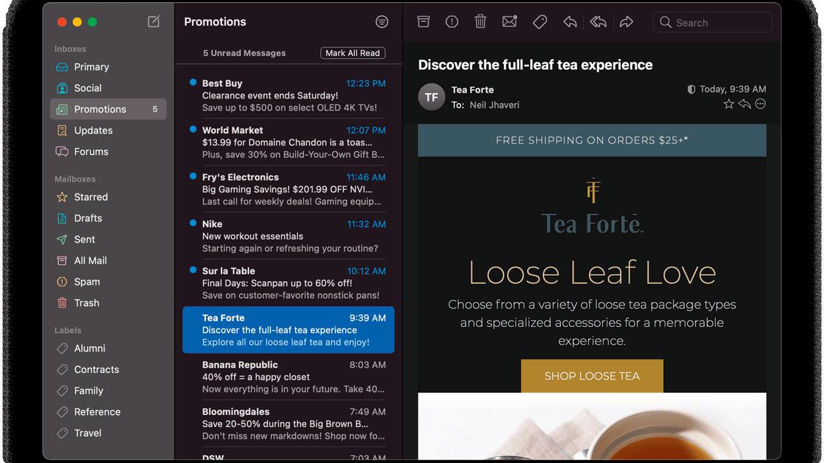Select the Reference label
This screenshot has width=824, height=463.
108,412
